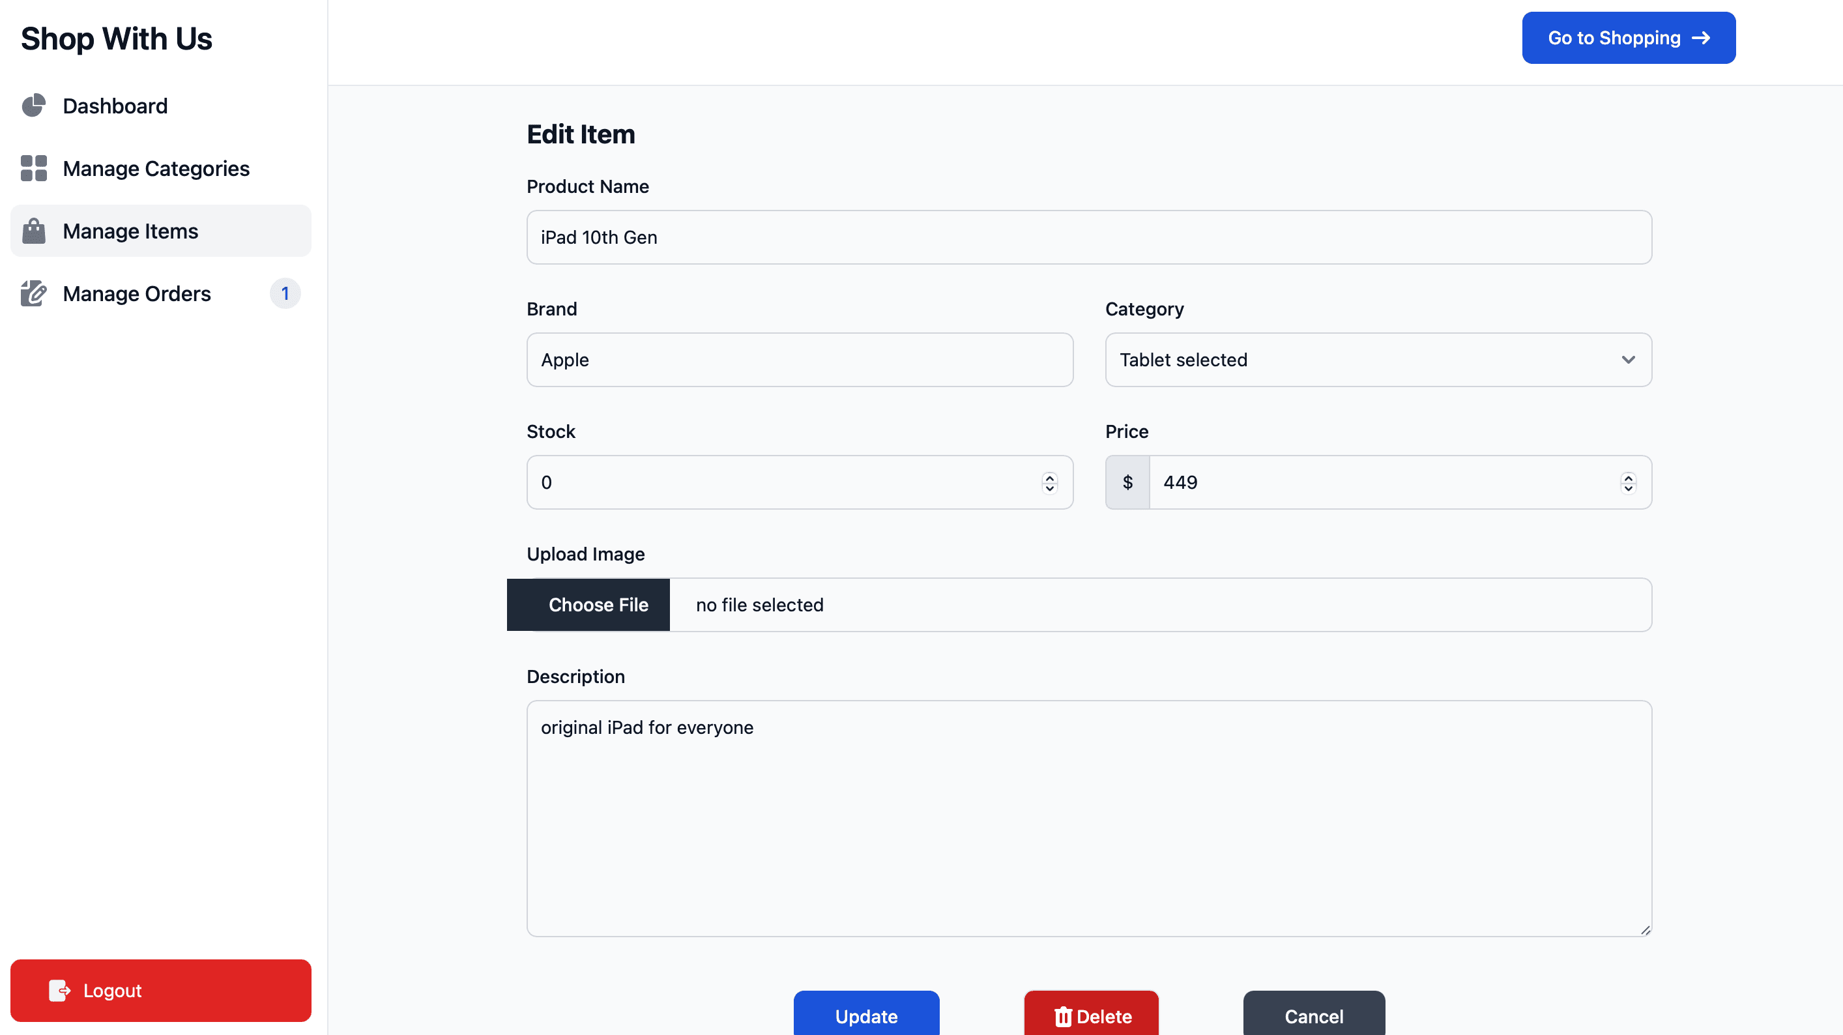Click the Logout door icon
This screenshot has width=1843, height=1035.
pos(59,991)
